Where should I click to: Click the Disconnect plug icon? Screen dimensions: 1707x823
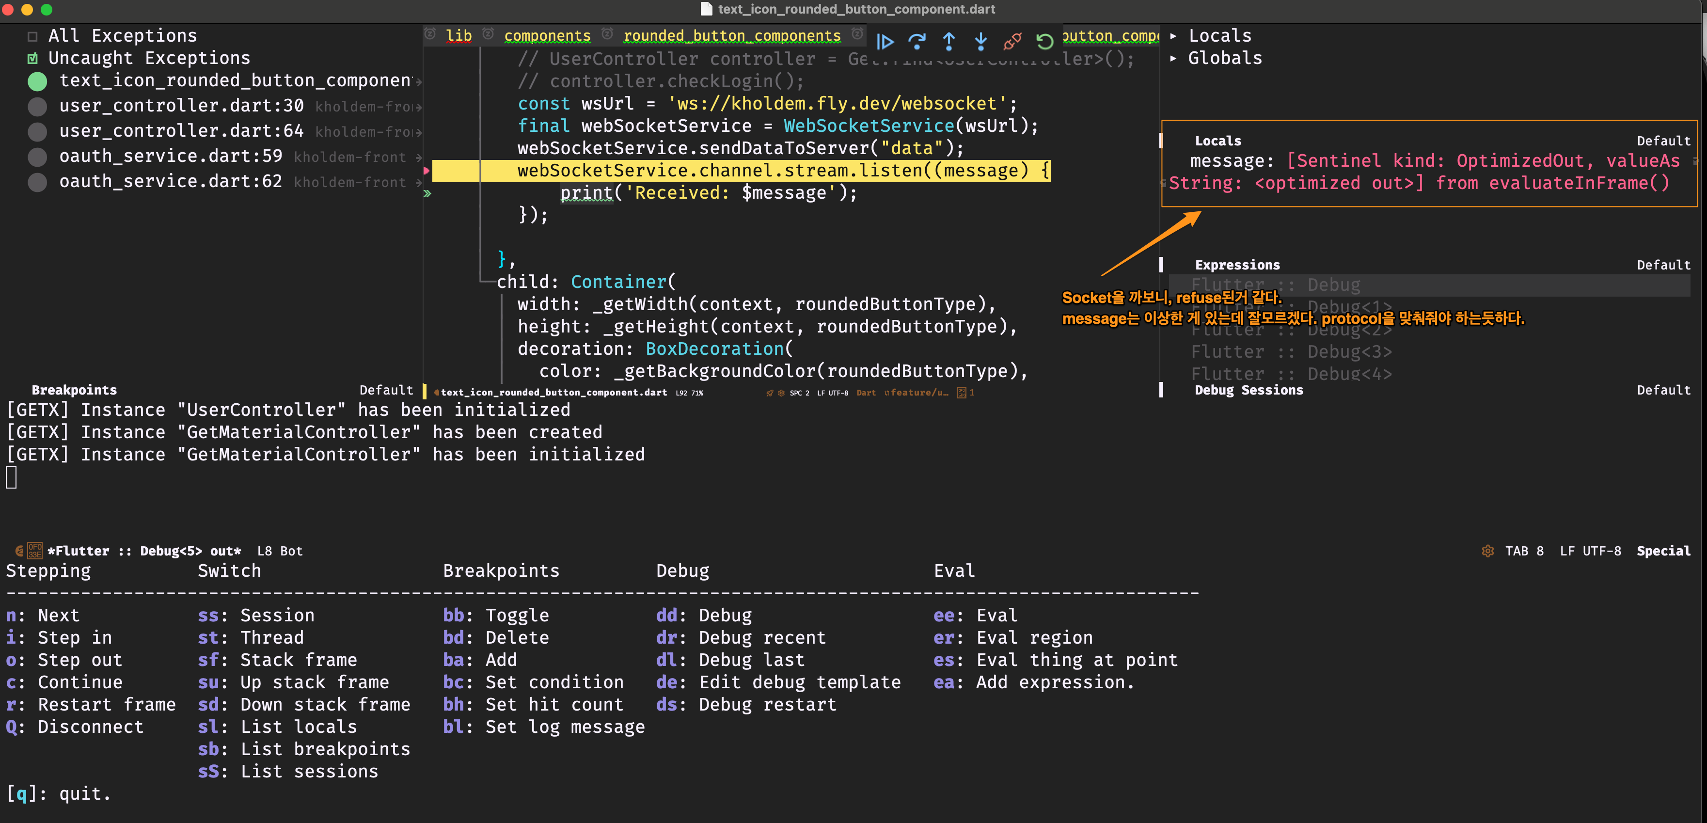[1012, 42]
